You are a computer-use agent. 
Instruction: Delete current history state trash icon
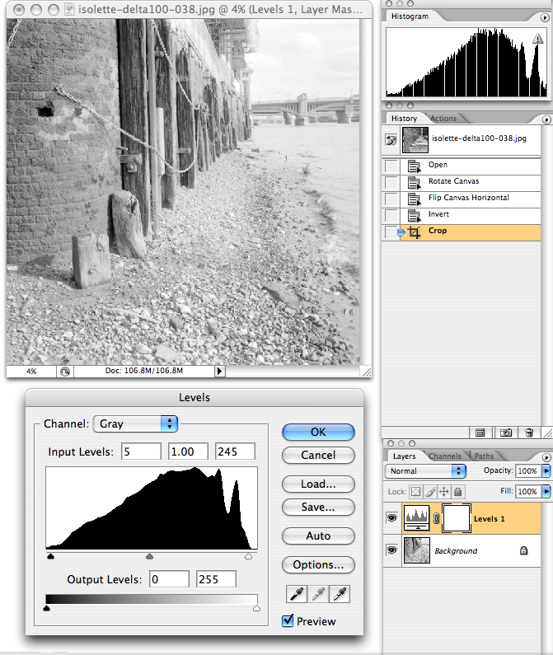[529, 433]
